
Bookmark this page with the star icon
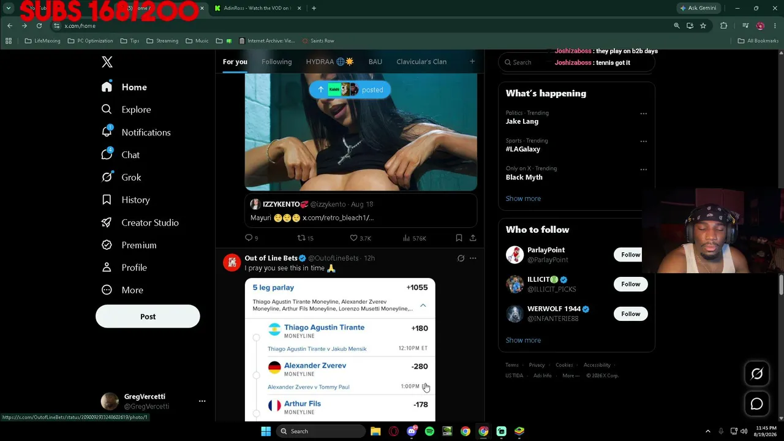703,26
